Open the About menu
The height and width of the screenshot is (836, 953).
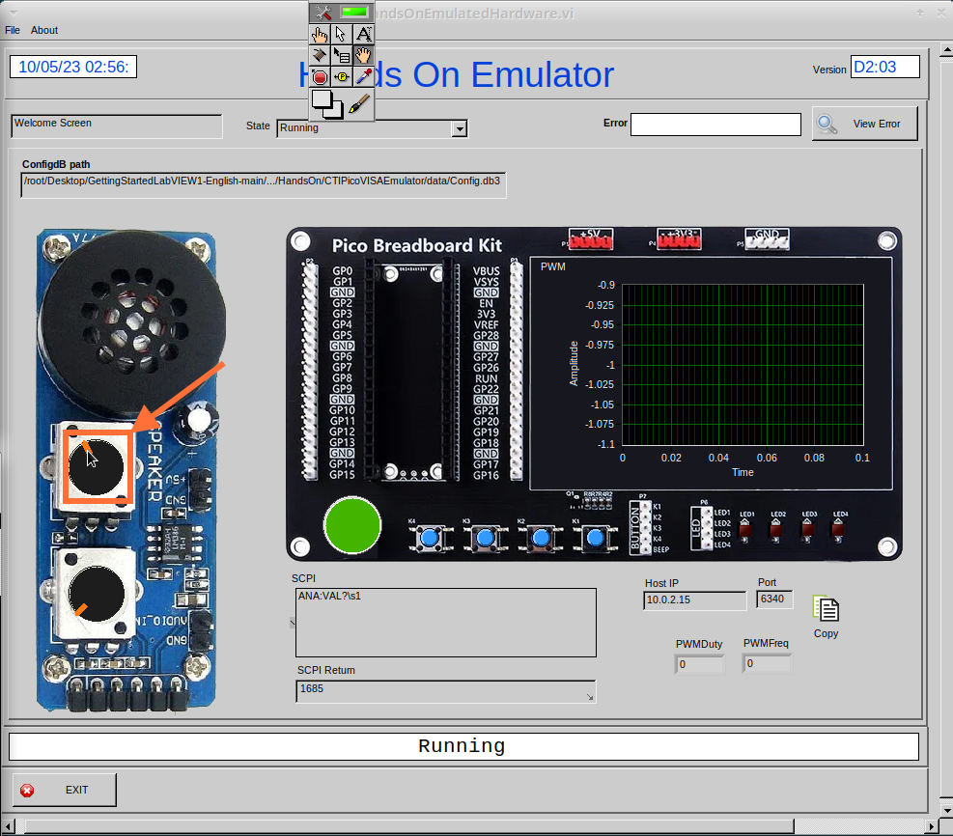(x=44, y=30)
